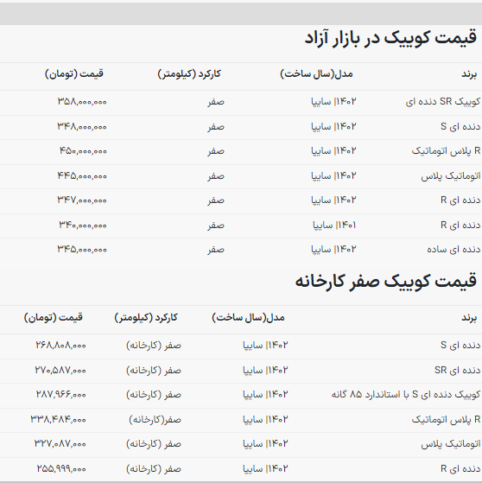Click 'برند' header in the صفر کارخانه table
Image resolution: width=482 pixels, height=483 pixels.
pyautogui.click(x=469, y=318)
